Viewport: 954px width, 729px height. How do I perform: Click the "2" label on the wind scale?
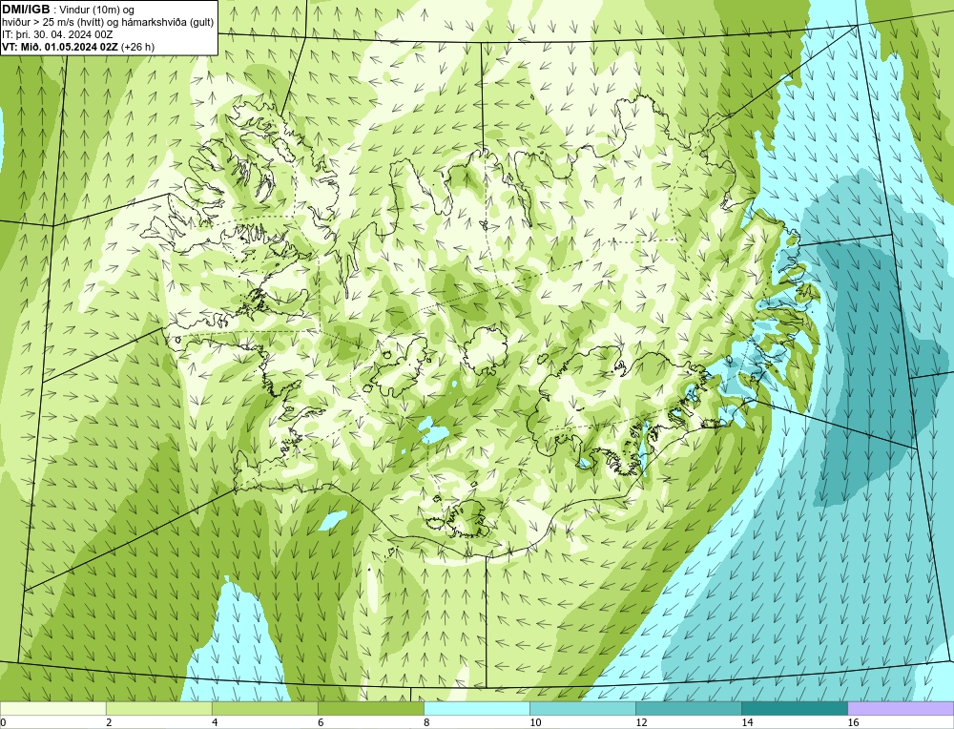[109, 722]
